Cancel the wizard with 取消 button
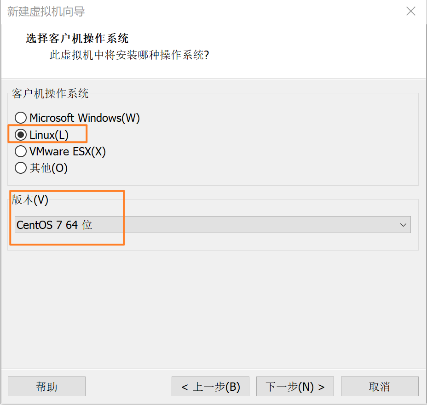Image resolution: width=427 pixels, height=405 pixels. (380, 386)
